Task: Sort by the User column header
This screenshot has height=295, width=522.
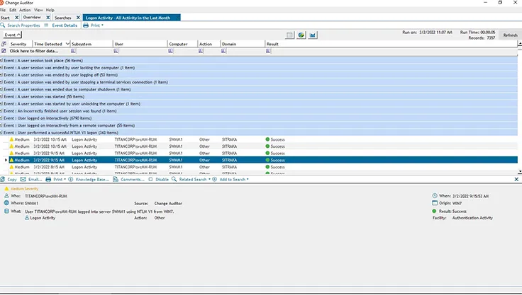Action: click(140, 44)
